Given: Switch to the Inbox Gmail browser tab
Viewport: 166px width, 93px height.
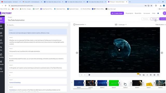Looking at the screenshot, I should pyautogui.click(x=32, y=2).
